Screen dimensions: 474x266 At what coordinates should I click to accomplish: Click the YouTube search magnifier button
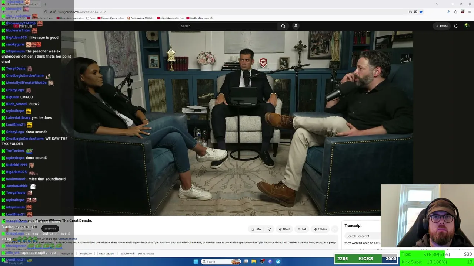[283, 26]
